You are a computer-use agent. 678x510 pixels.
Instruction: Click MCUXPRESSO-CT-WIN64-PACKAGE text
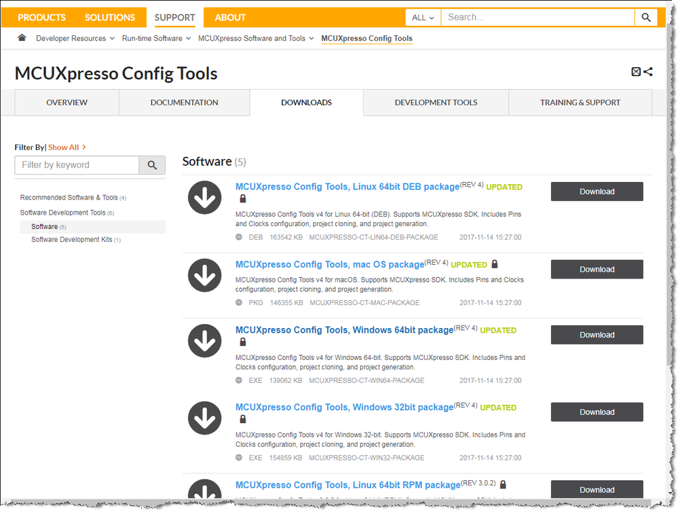pyautogui.click(x=366, y=380)
